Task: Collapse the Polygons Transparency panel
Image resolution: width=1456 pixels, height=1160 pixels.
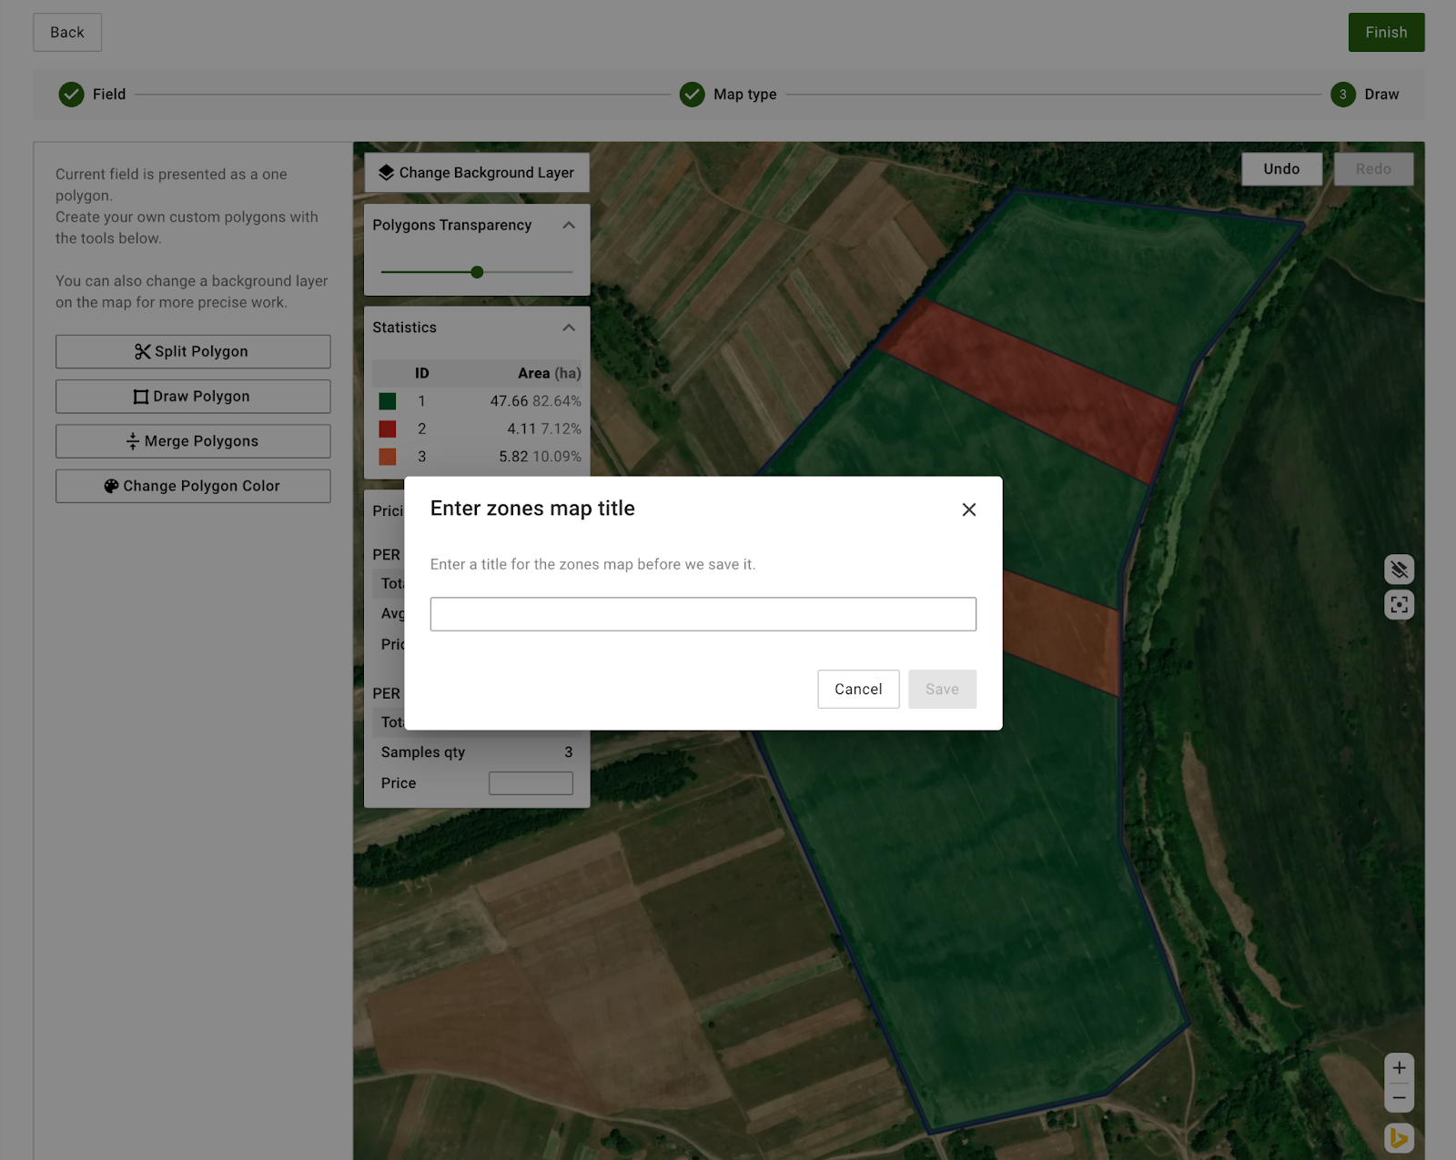Action: pyautogui.click(x=569, y=226)
